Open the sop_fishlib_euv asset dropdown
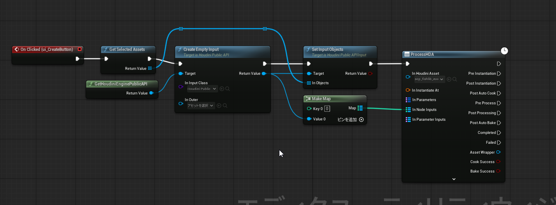556x205 pixels. point(429,79)
